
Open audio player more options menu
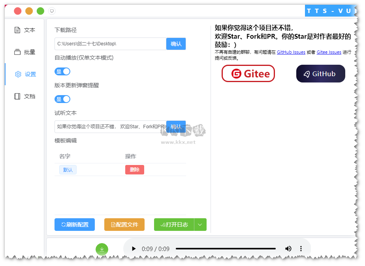tap(301, 249)
